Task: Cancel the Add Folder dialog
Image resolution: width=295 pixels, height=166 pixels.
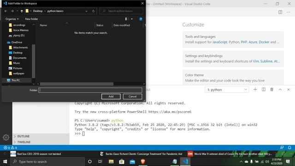Action: pos(132,96)
